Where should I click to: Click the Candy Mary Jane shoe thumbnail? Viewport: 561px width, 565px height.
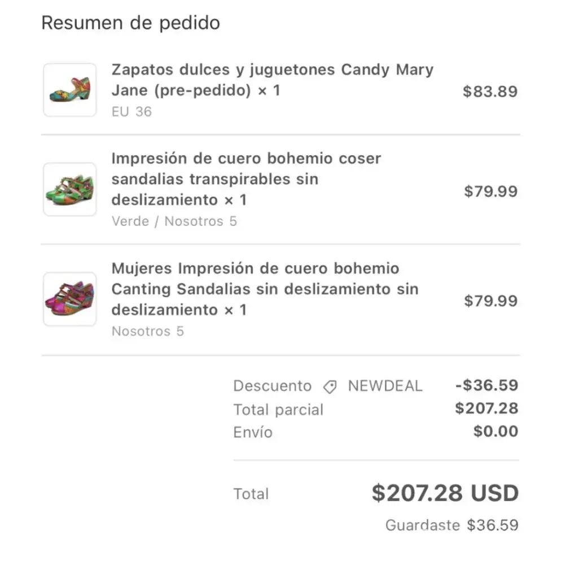click(x=70, y=90)
